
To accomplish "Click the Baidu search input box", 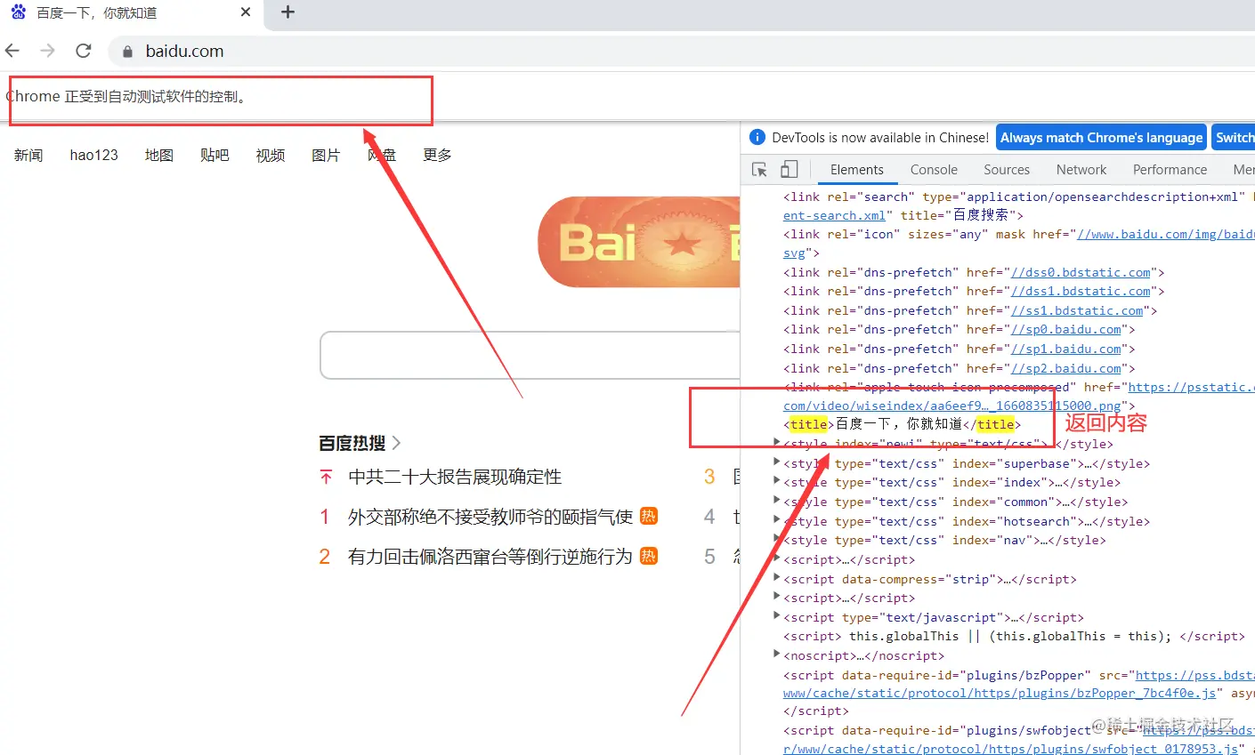I will [530, 356].
